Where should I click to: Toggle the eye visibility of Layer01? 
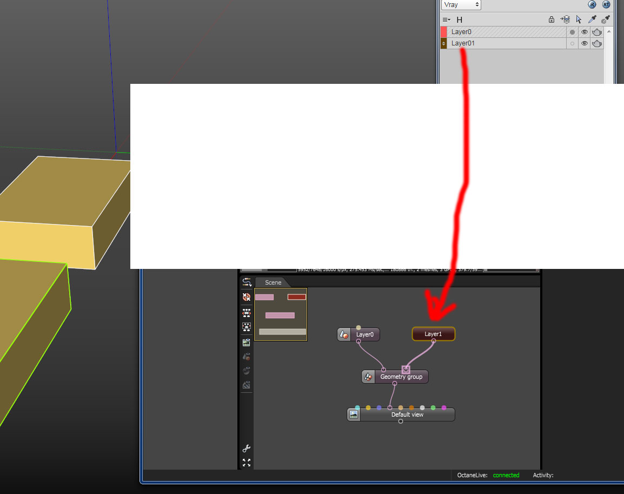[584, 43]
